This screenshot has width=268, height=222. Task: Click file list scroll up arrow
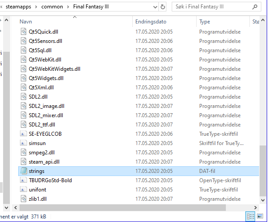coord(263,20)
